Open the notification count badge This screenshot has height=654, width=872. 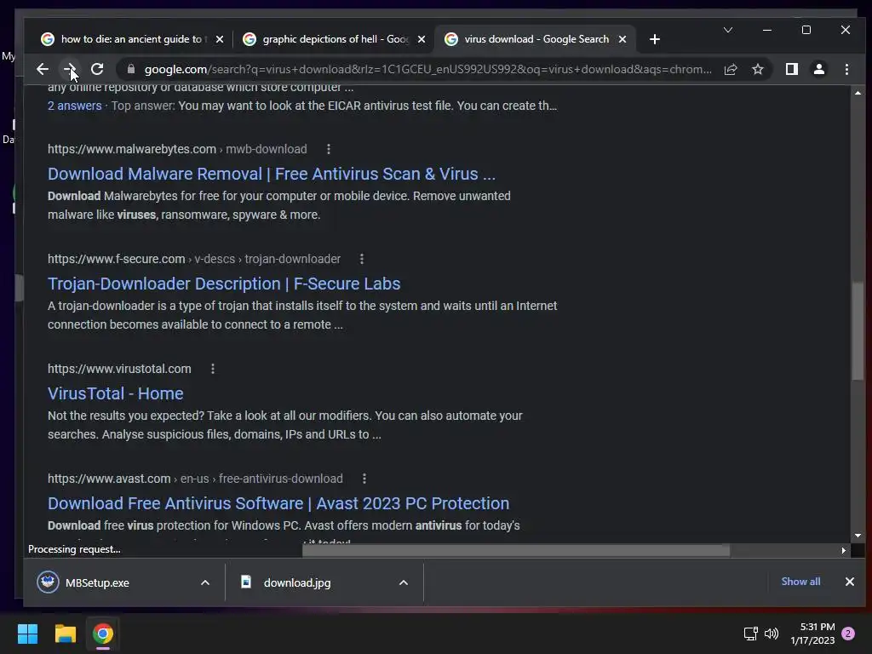point(848,634)
